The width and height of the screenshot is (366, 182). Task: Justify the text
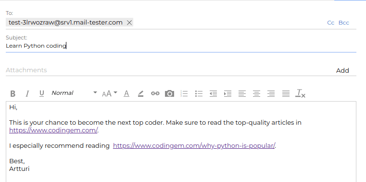click(286, 94)
